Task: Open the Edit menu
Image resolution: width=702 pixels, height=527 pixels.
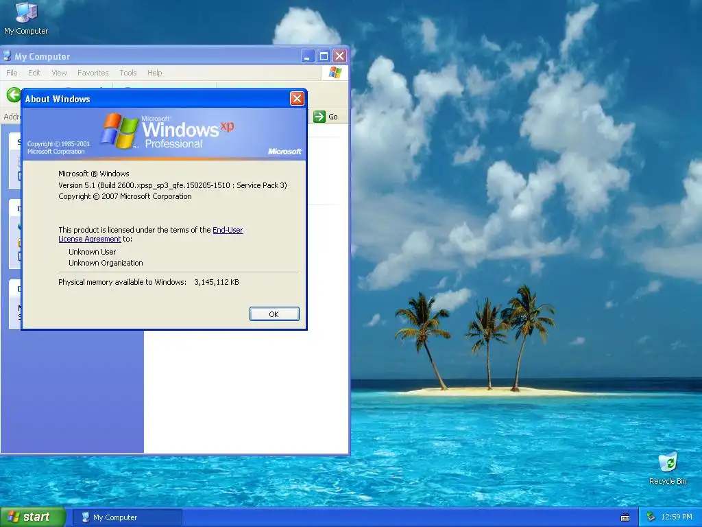Action: 34,73
